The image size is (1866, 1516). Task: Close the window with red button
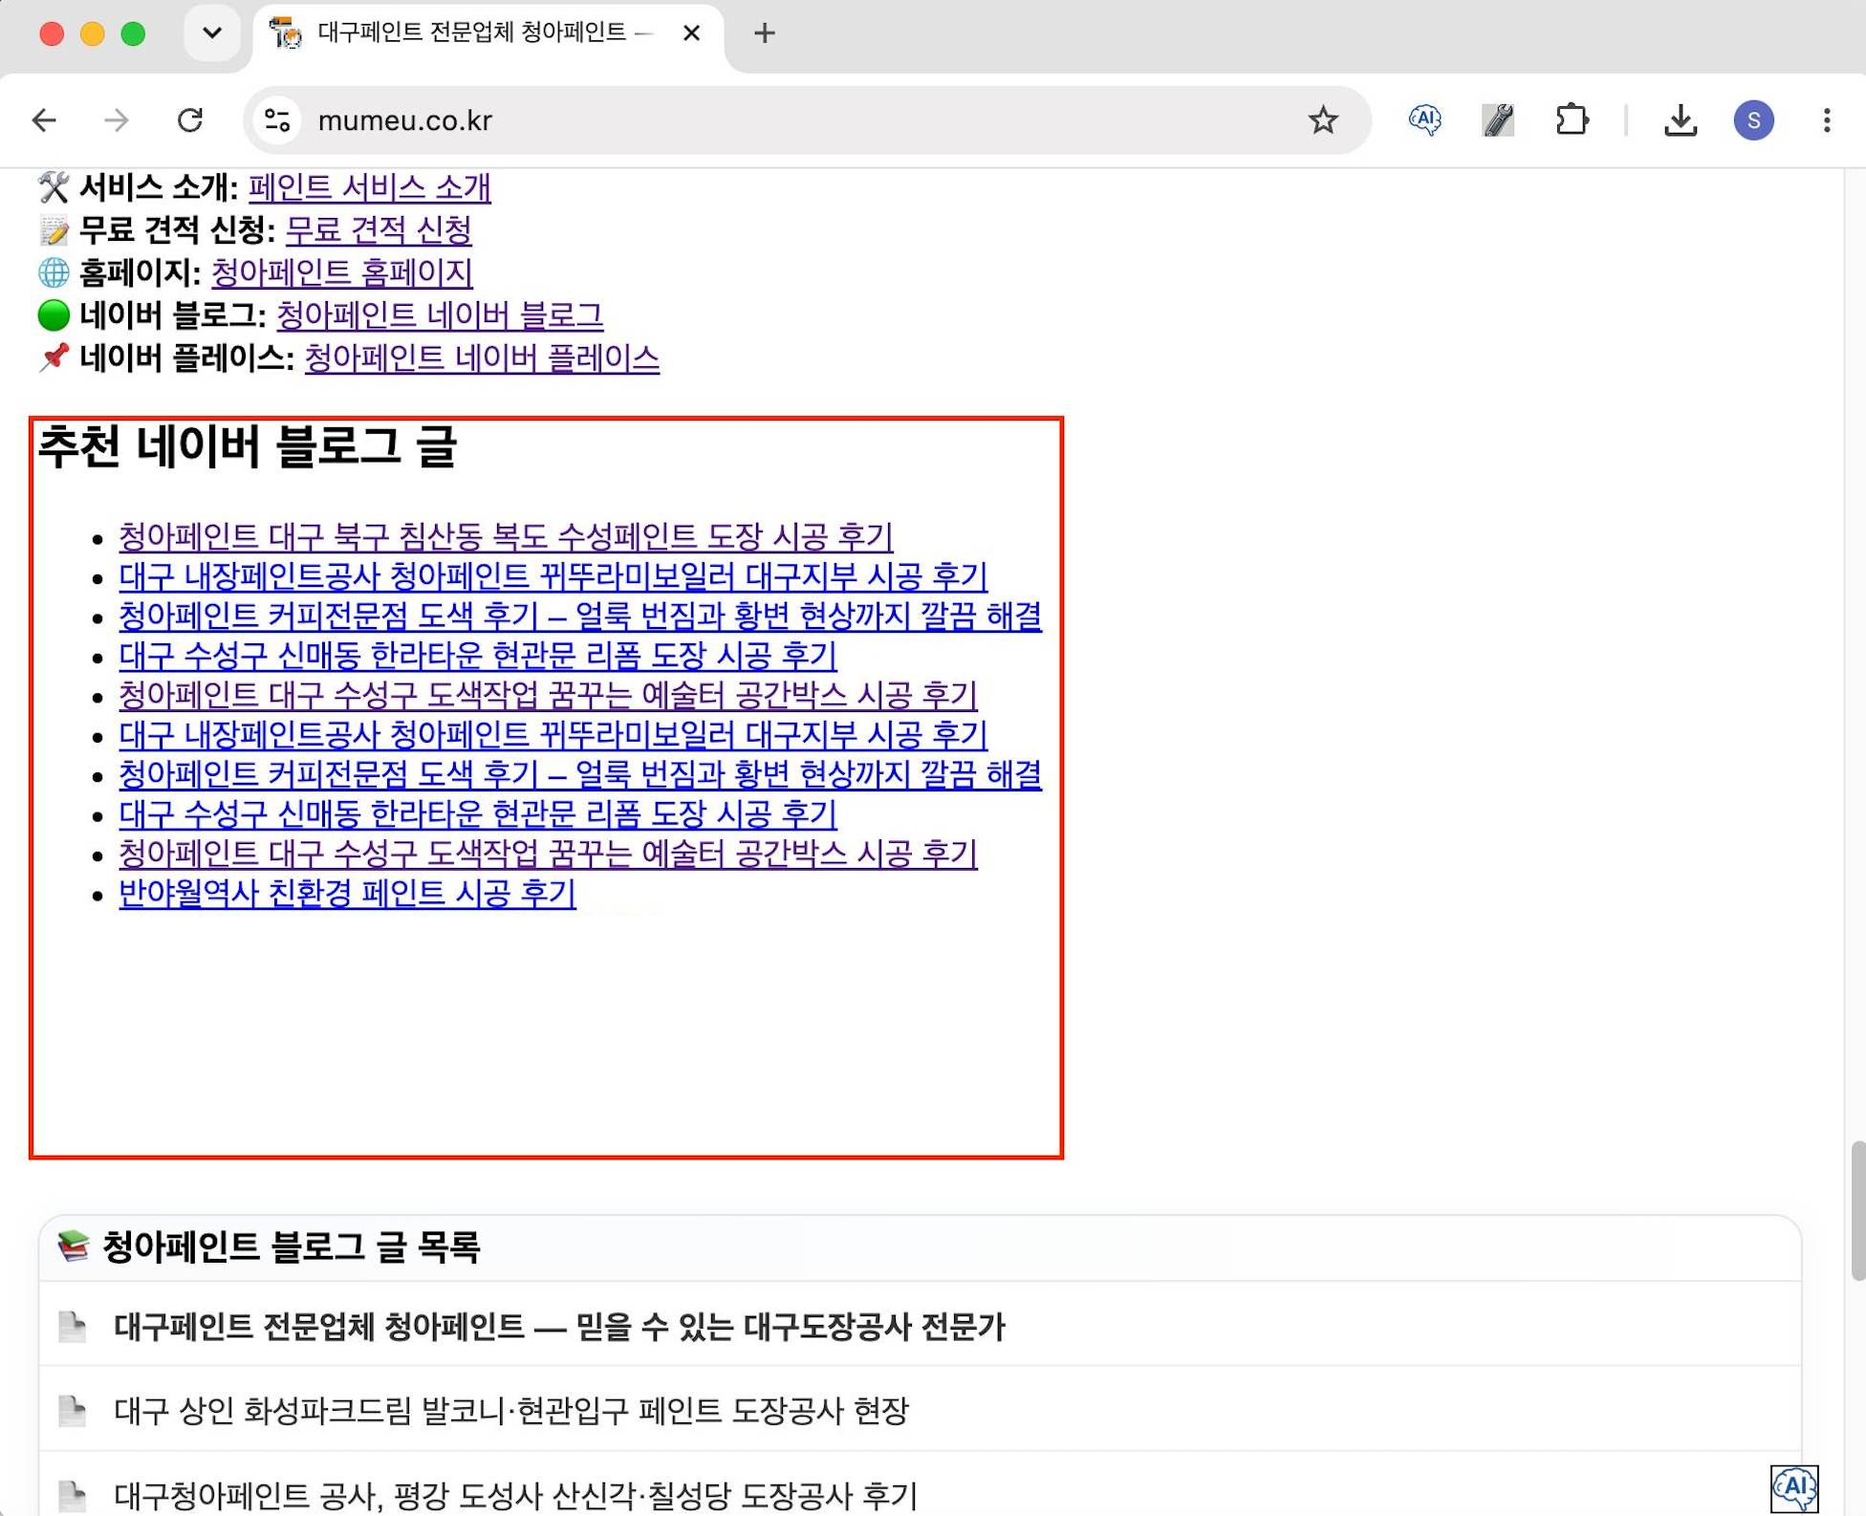[x=52, y=34]
